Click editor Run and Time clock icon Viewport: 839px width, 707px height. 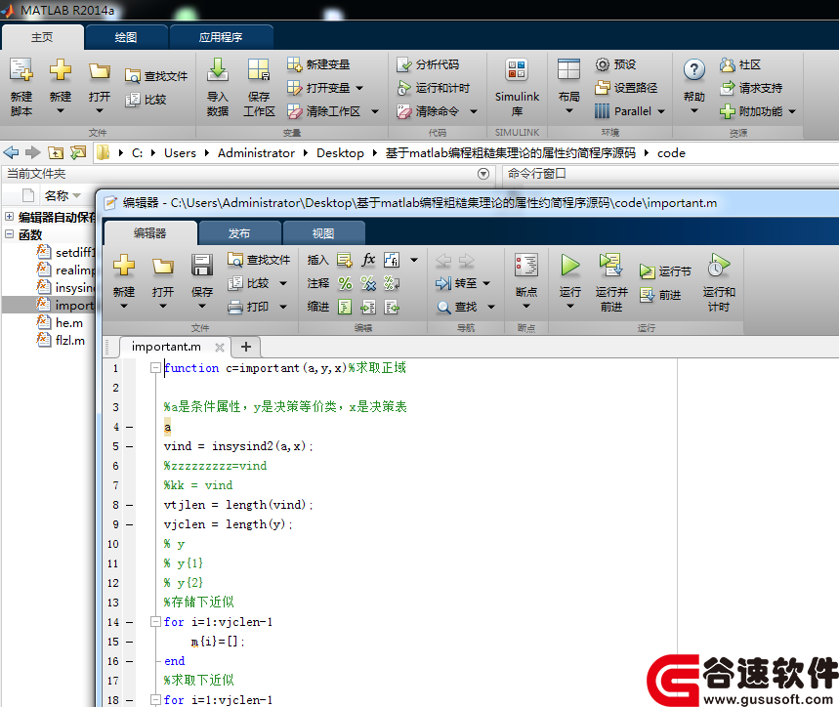(x=719, y=265)
